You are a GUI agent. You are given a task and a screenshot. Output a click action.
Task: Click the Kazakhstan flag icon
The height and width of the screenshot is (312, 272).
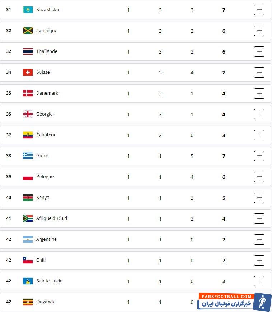(28, 10)
